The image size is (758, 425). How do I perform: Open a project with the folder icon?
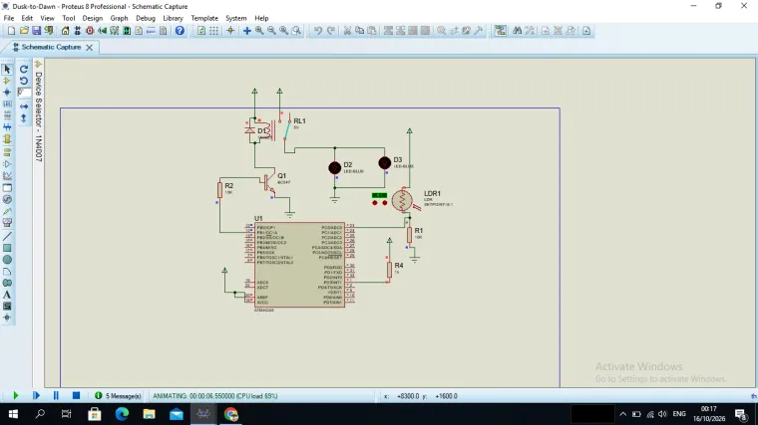(24, 31)
